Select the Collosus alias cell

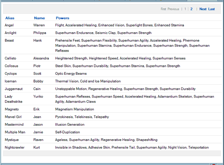(x=11, y=66)
